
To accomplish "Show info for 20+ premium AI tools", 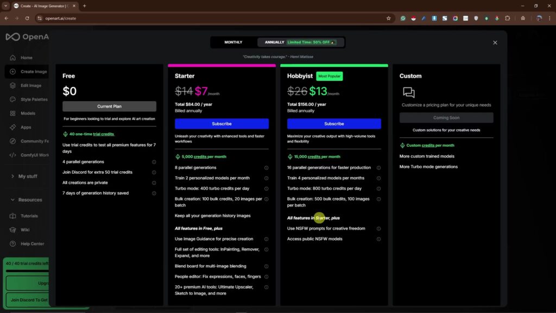I will [266, 287].
